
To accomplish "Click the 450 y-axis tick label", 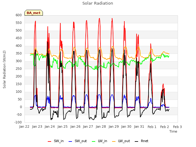I will click(19, 38).
